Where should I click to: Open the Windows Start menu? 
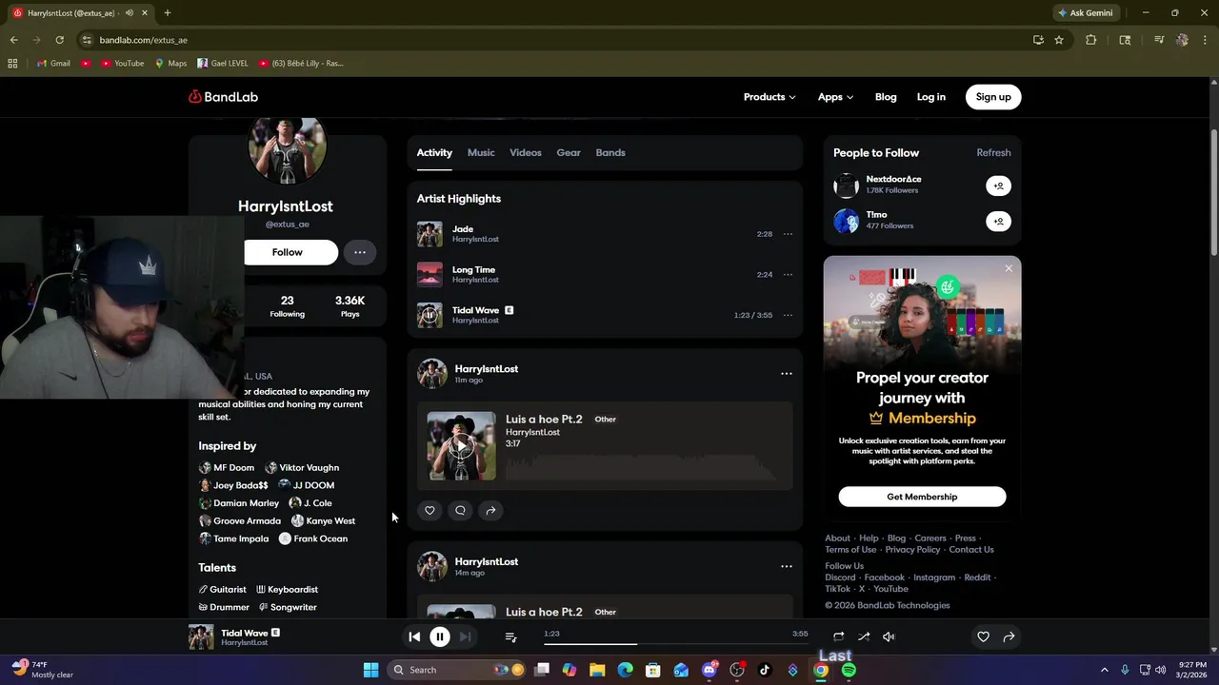pyautogui.click(x=370, y=670)
